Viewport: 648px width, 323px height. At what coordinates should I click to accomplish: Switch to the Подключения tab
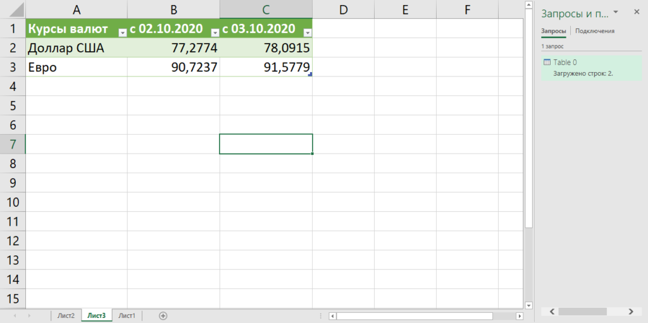(x=595, y=31)
